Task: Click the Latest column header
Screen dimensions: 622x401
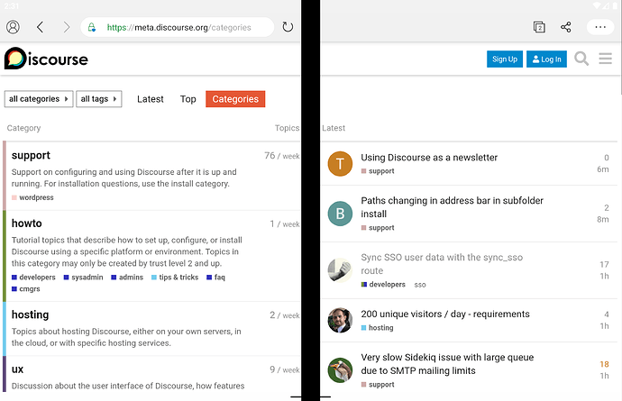Action: (334, 128)
